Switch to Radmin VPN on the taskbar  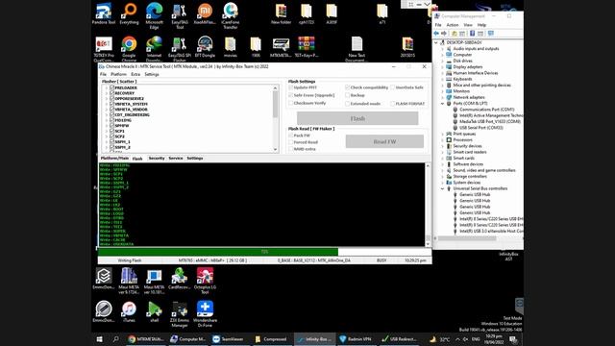(356, 339)
